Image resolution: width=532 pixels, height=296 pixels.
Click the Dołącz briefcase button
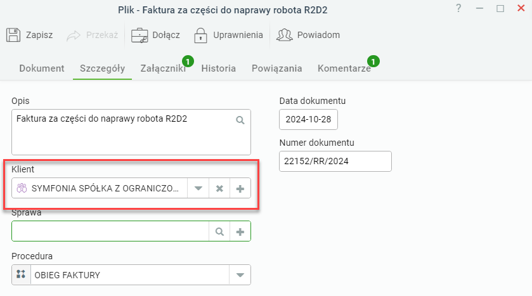click(155, 35)
